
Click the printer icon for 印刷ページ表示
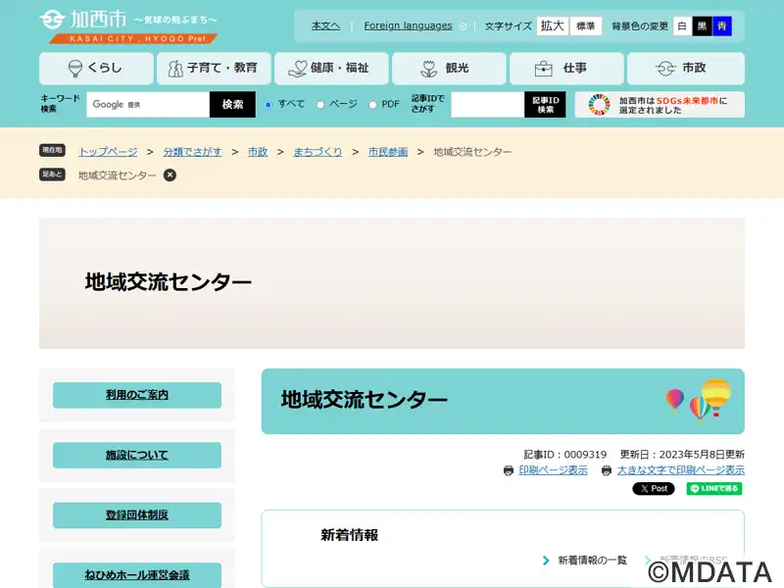[x=509, y=470]
